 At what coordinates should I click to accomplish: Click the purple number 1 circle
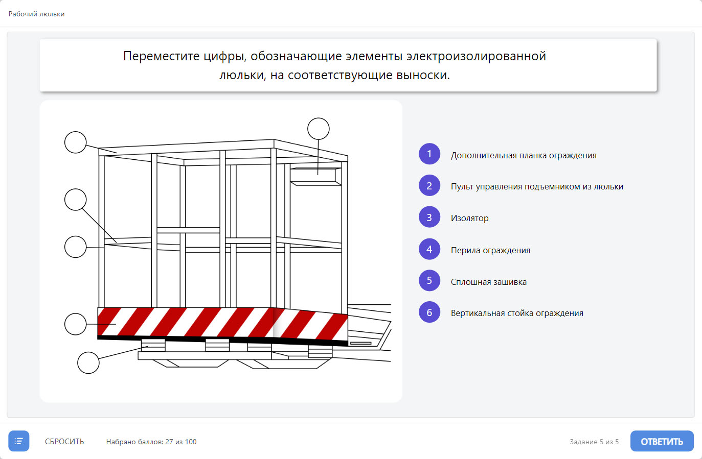429,154
